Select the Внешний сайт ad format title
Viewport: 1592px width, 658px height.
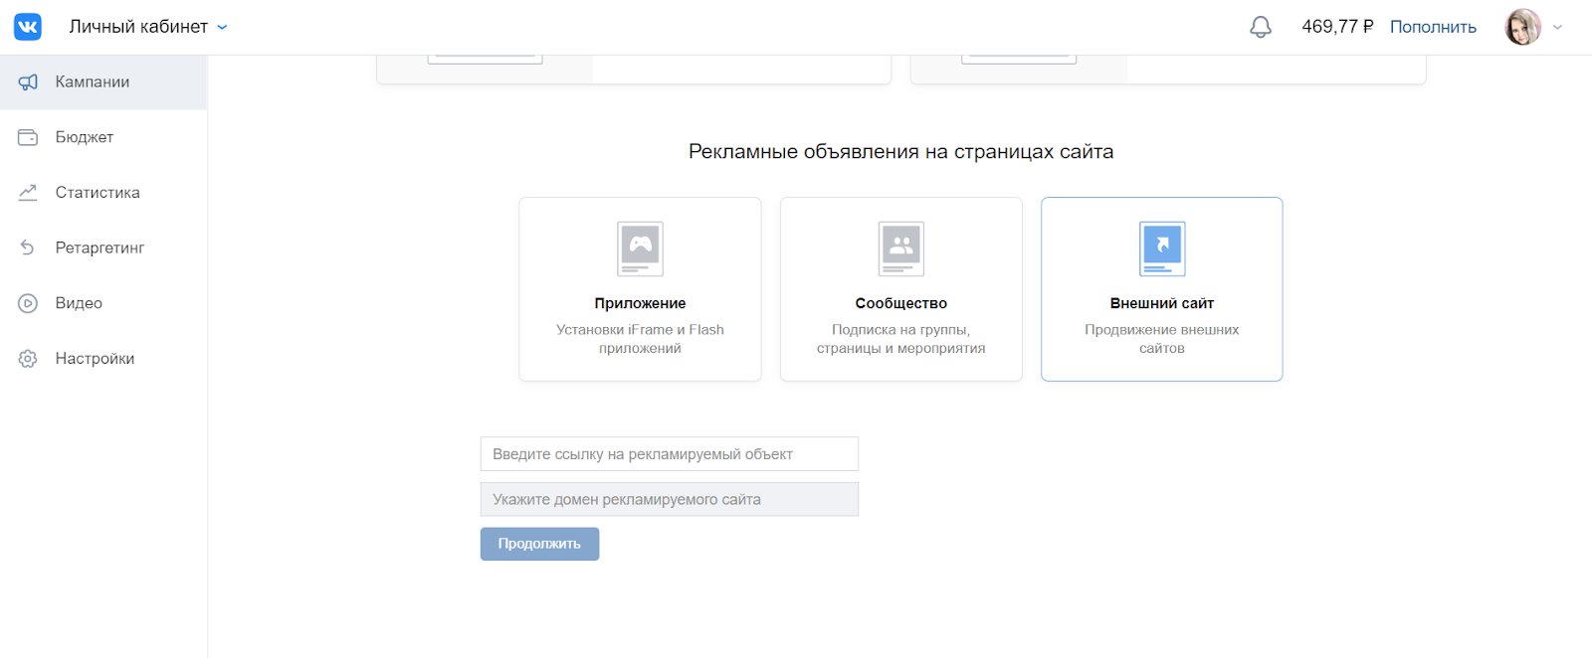[x=1162, y=303]
